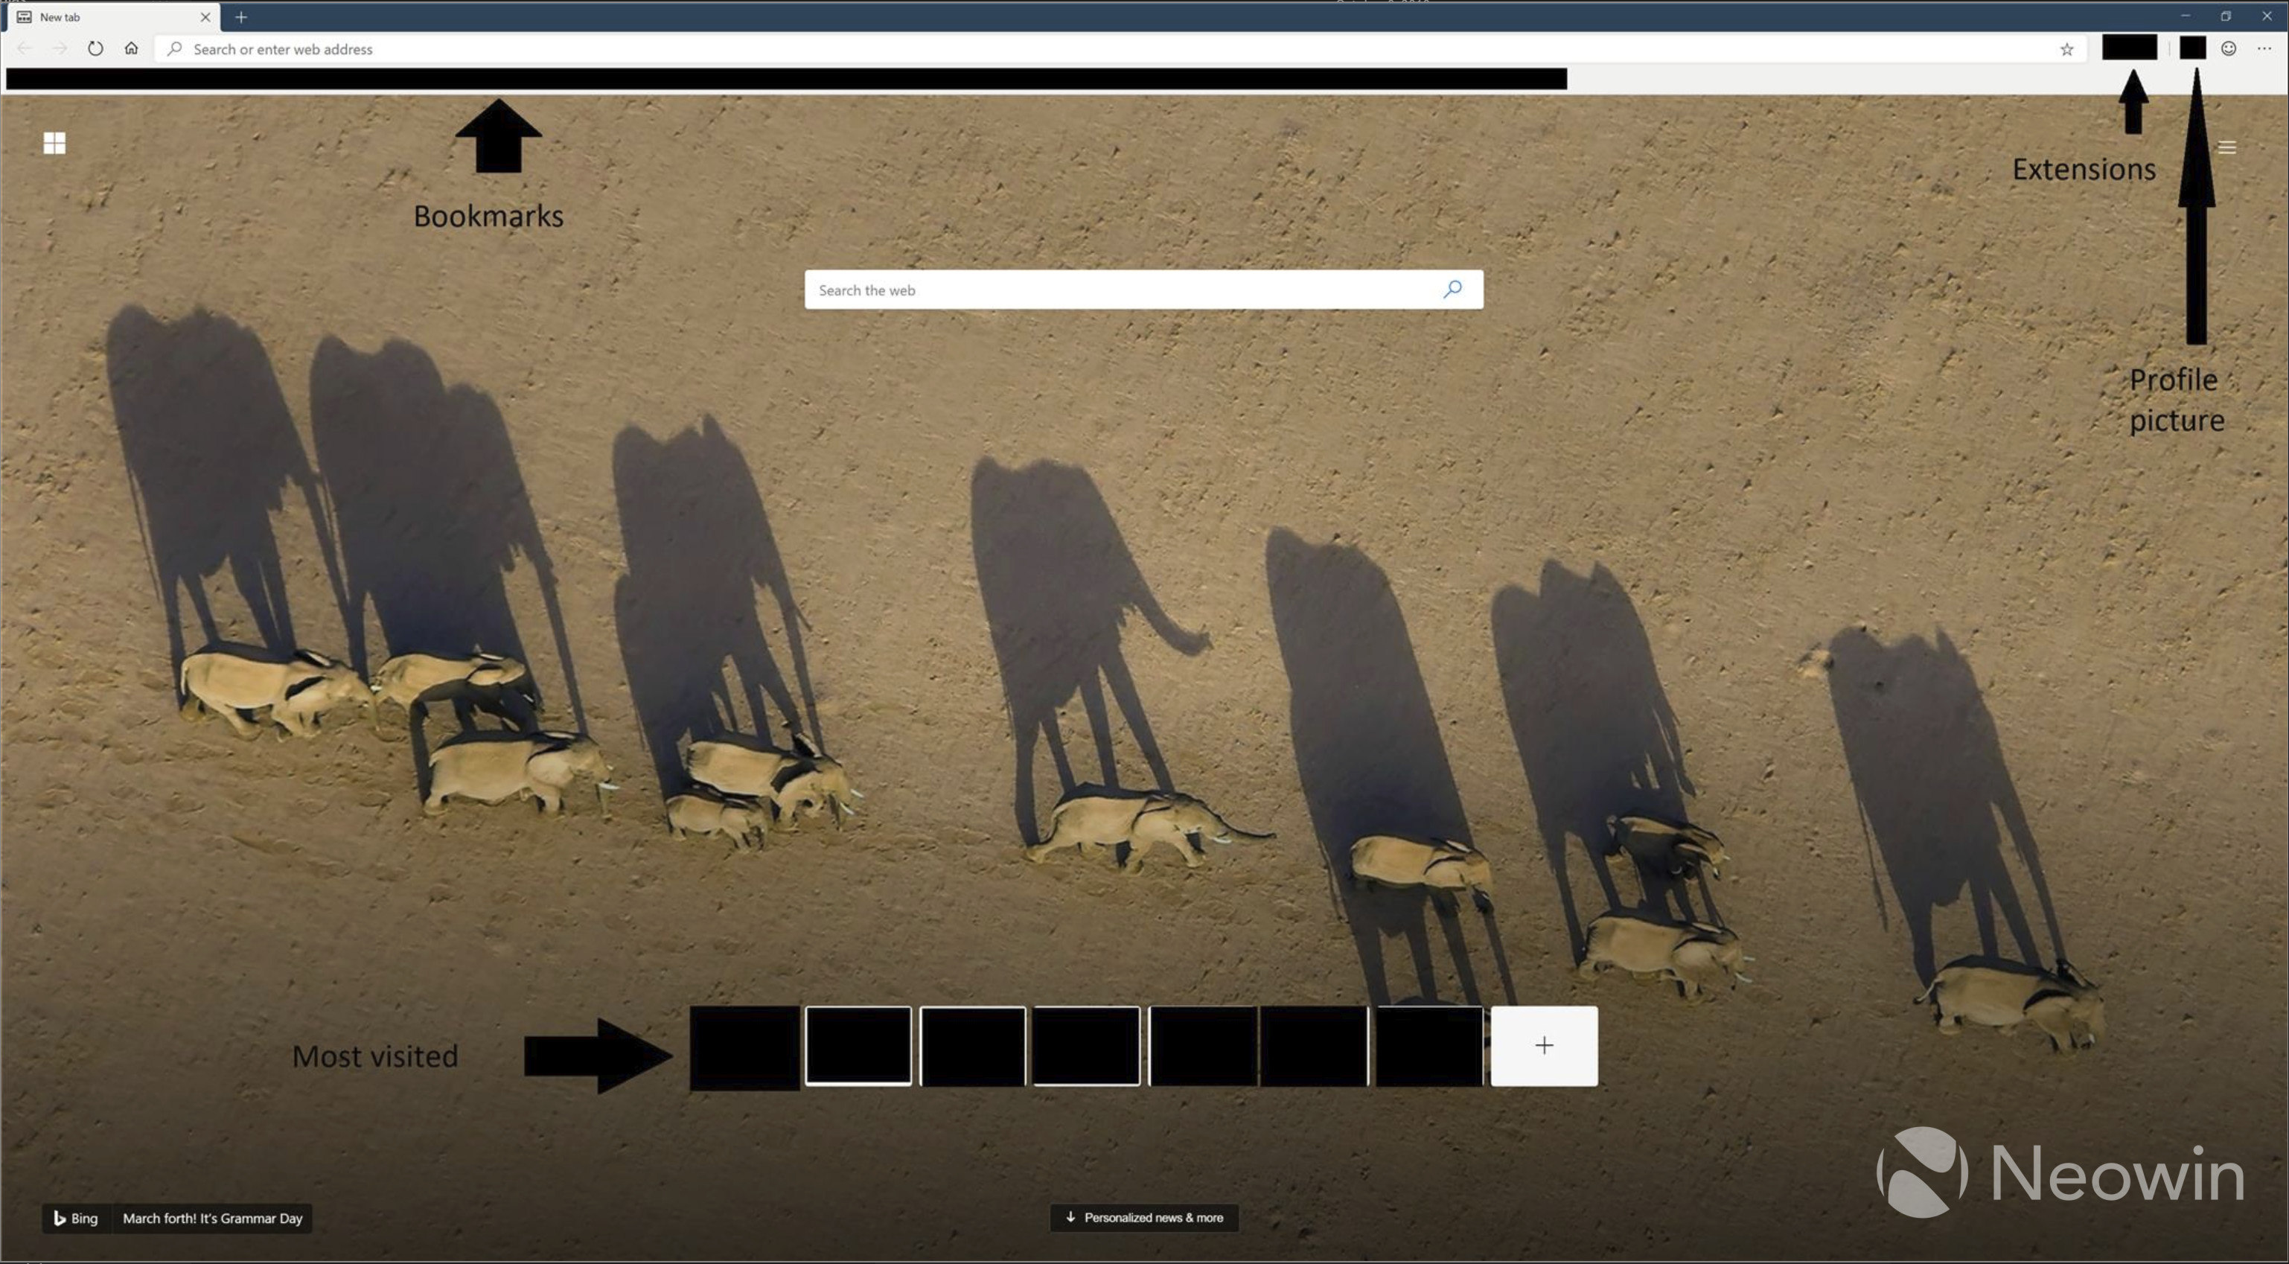Toggle the favorites bookmark star button

[2065, 48]
